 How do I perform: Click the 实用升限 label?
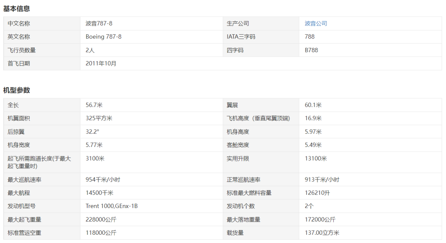(238, 158)
